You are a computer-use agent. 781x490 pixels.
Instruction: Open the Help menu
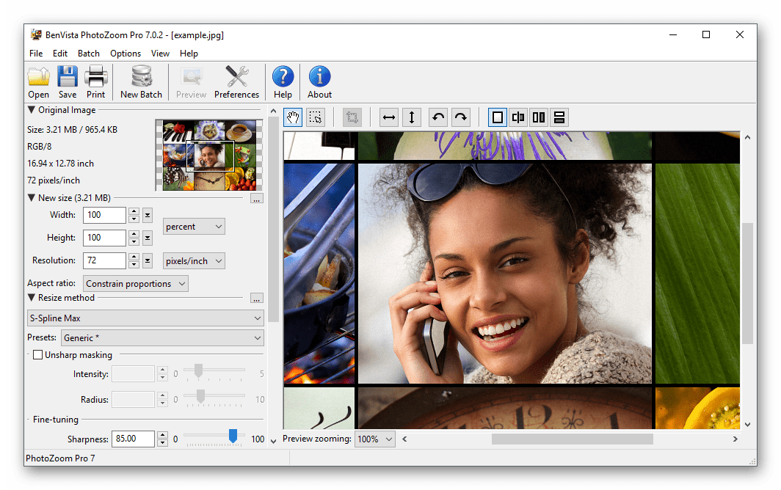point(189,54)
